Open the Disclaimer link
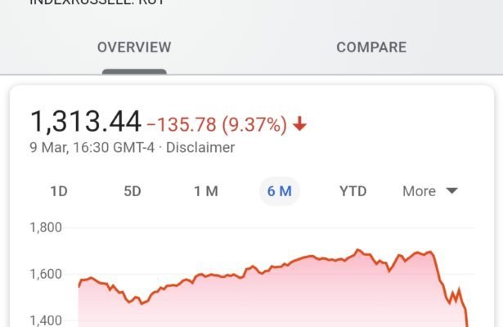Viewport: 503px width, 327px height. [x=200, y=148]
